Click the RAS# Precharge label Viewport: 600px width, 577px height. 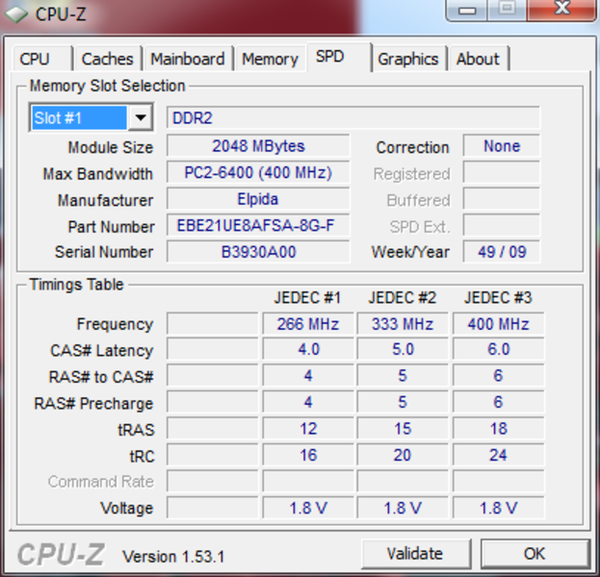pos(93,404)
